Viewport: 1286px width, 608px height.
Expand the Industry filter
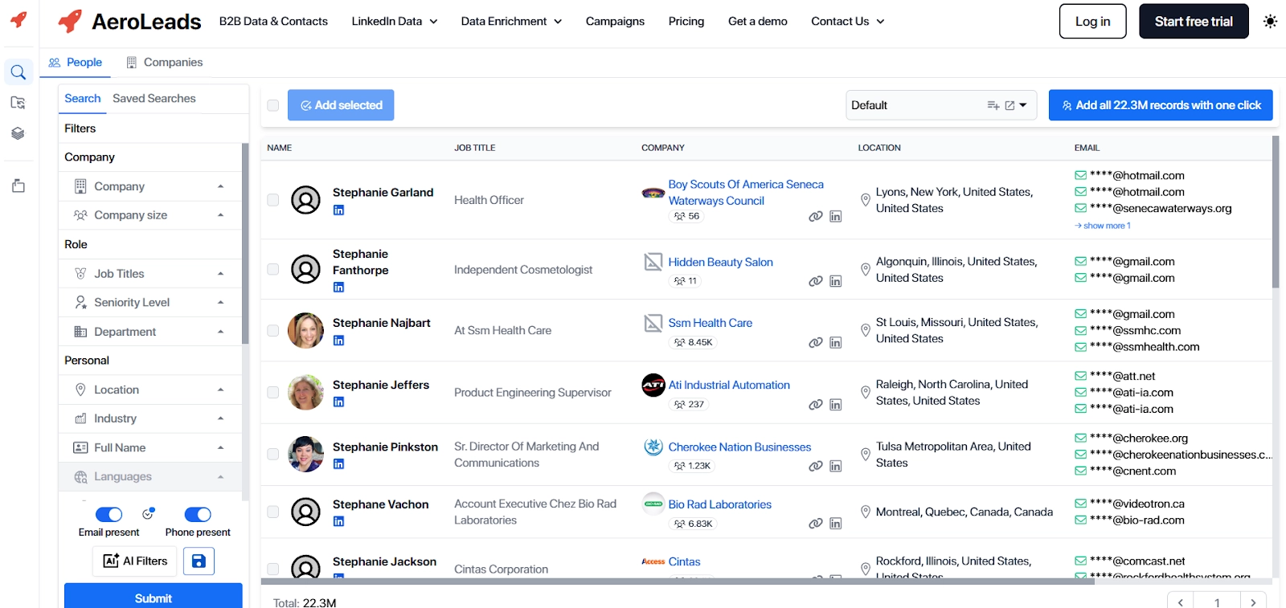click(150, 418)
